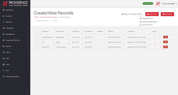Delete the FOP row record
The height and width of the screenshot is (95, 178).
(x=166, y=42)
